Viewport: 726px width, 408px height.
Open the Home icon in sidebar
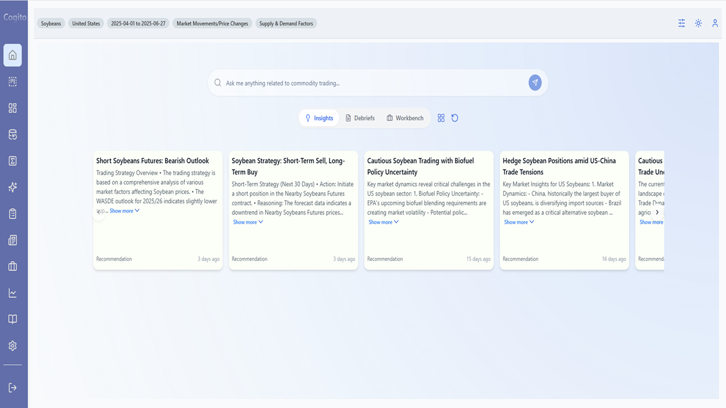click(x=13, y=55)
